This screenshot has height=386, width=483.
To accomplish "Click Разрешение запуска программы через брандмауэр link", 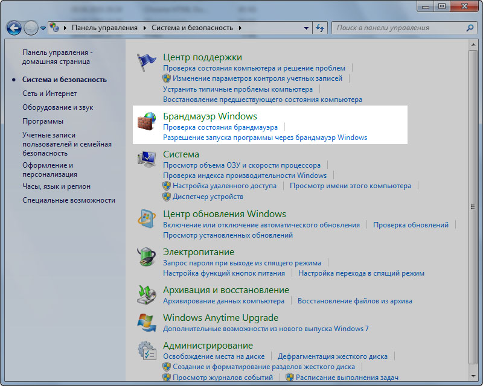I will tap(265, 138).
